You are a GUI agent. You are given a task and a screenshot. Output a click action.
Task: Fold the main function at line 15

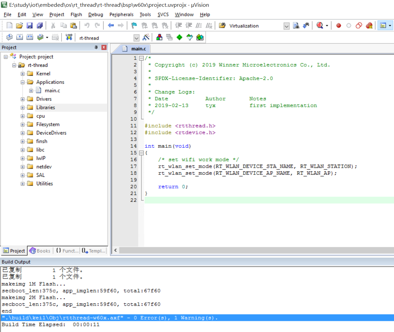click(141, 153)
